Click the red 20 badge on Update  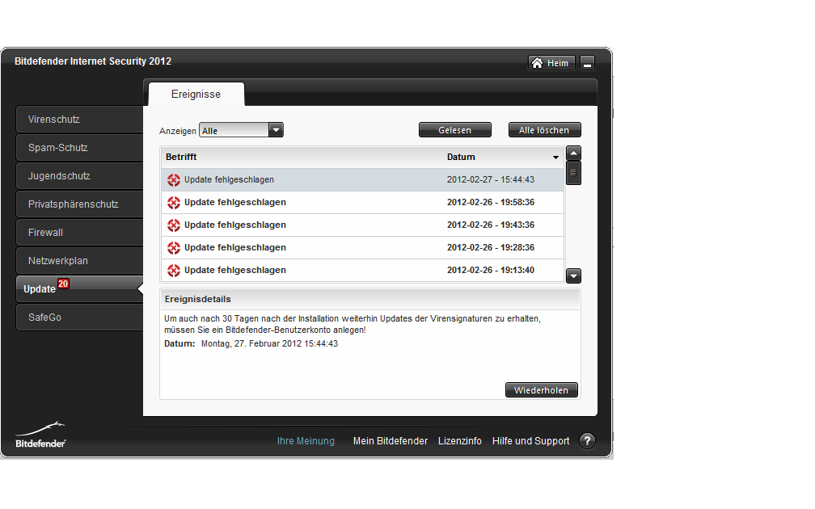63,284
